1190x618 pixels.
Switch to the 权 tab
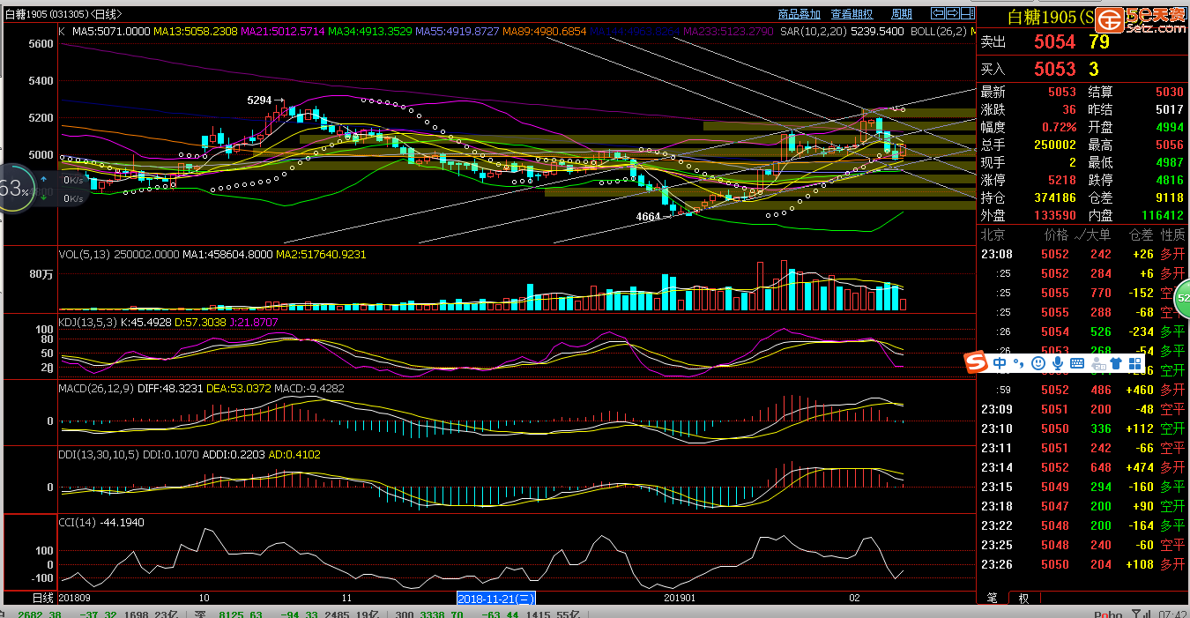pyautogui.click(x=1023, y=598)
